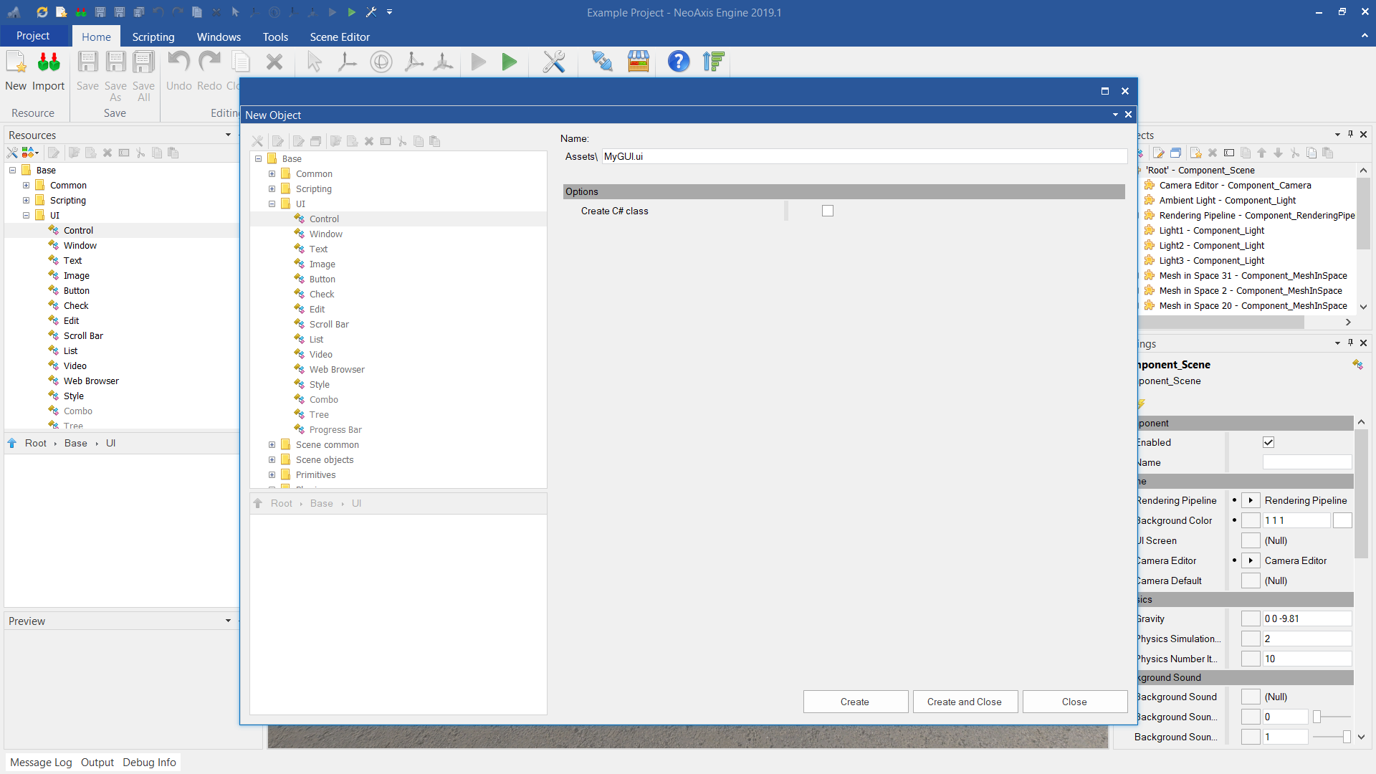This screenshot has width=1376, height=774.
Task: Click the Name input field MyGUI.ui
Action: (x=864, y=156)
